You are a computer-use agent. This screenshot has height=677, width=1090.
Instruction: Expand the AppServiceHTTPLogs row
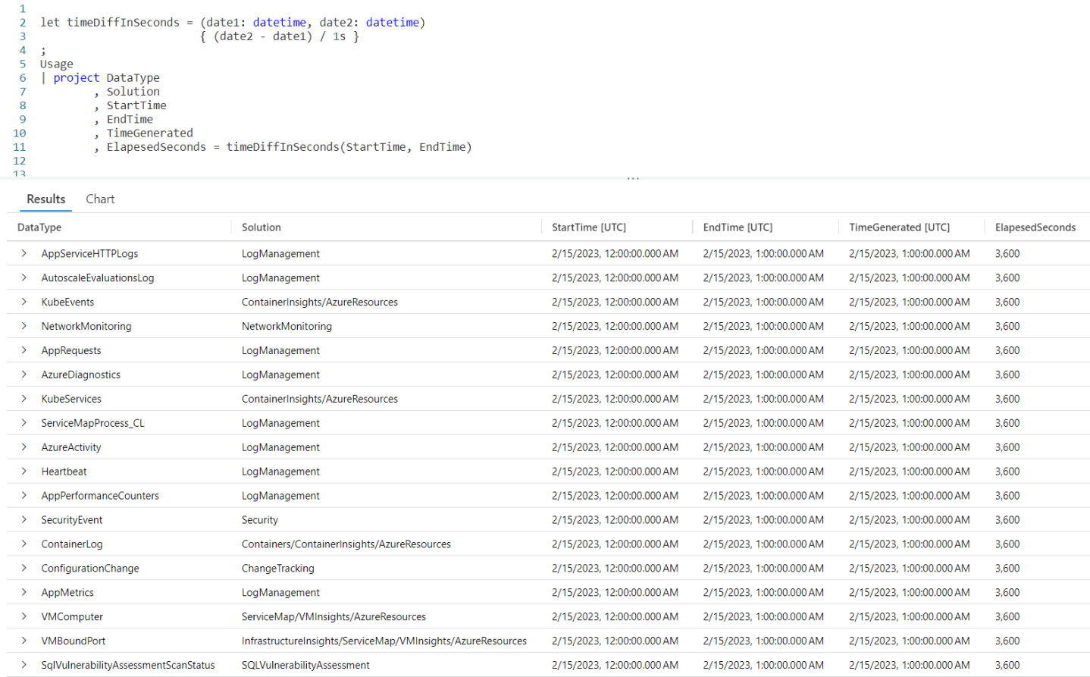(24, 253)
